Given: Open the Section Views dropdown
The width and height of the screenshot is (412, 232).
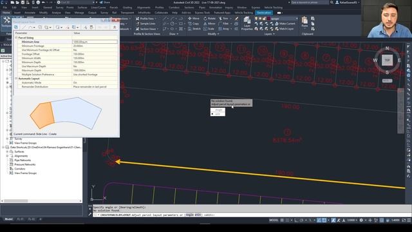Looking at the screenshot, I should pyautogui.click(x=147, y=28).
